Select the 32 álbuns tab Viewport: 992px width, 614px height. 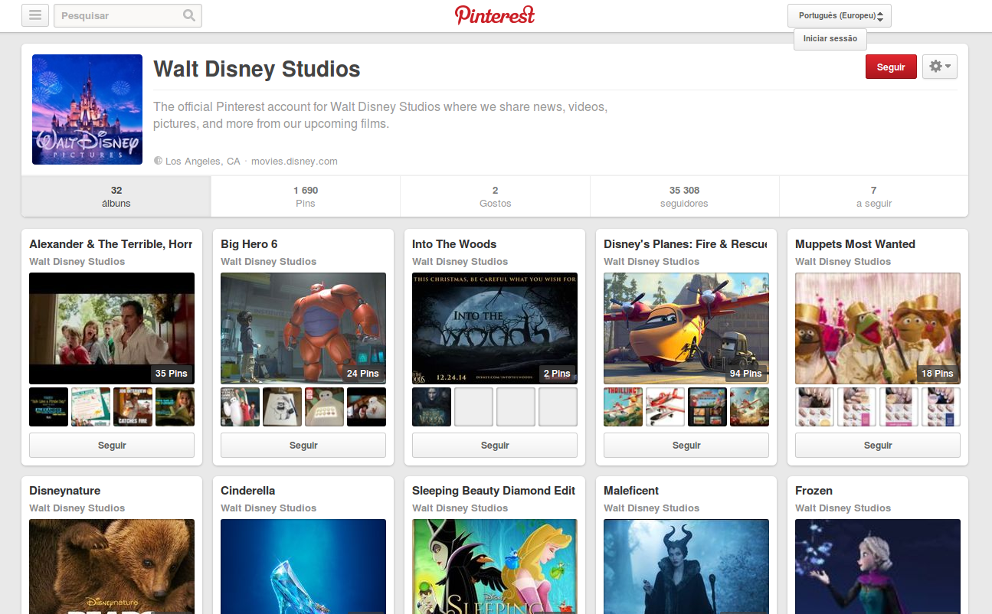(x=116, y=197)
